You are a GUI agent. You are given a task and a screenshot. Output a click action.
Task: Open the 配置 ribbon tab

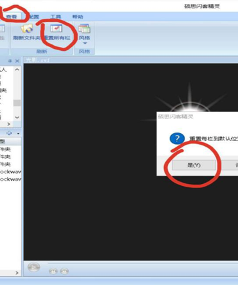(33, 17)
